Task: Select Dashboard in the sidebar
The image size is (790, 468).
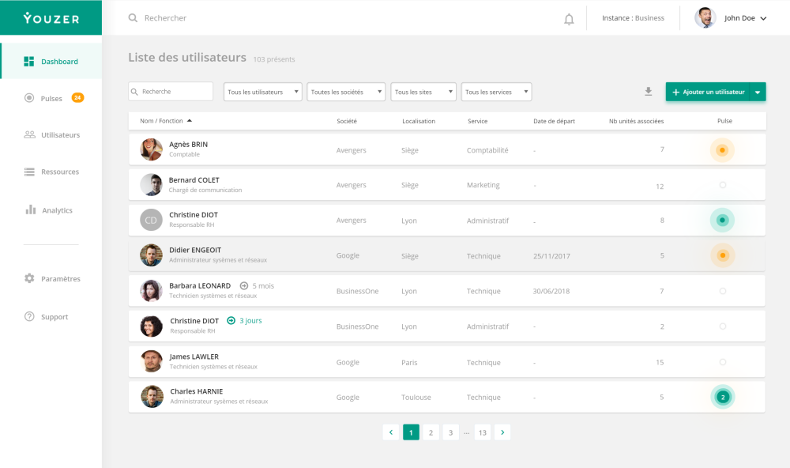Action: pos(59,62)
